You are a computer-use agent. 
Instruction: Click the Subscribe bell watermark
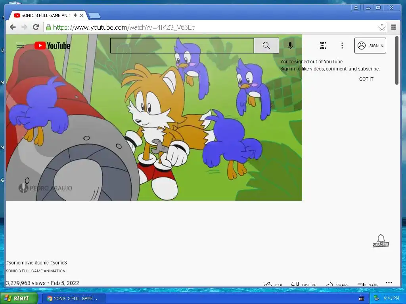click(381, 241)
